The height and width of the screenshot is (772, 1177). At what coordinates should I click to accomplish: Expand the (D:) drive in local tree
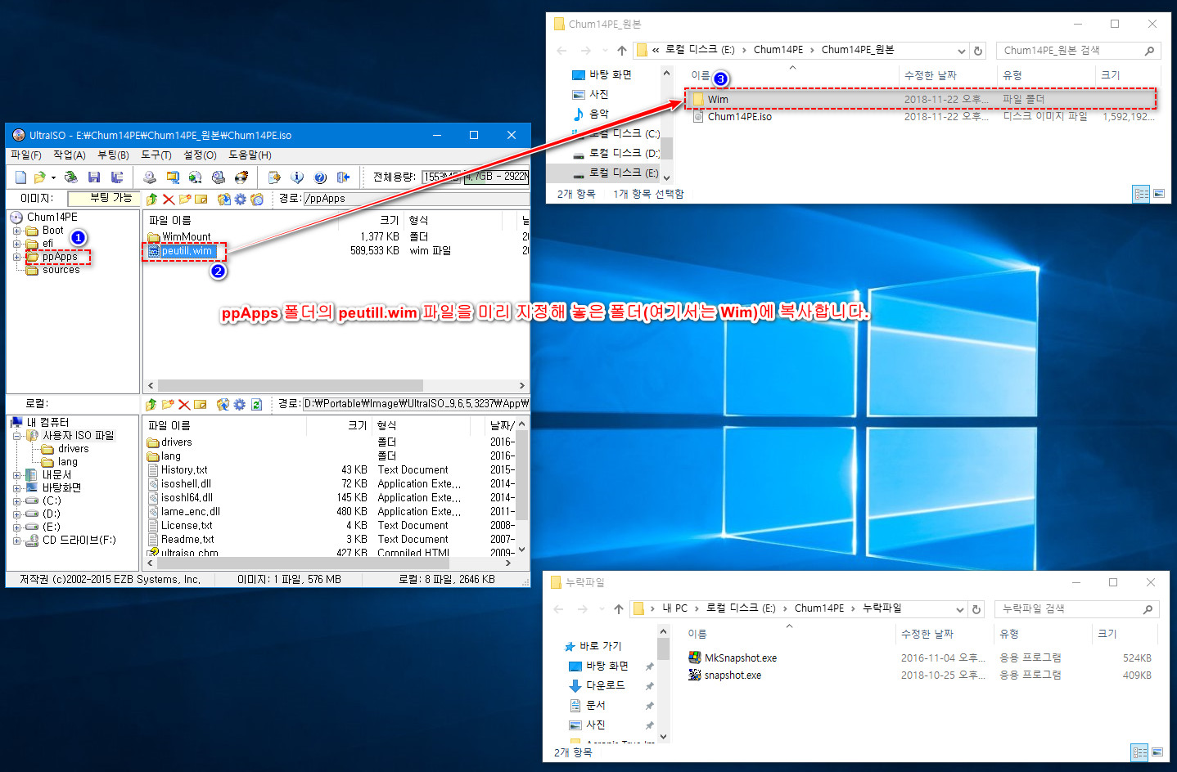point(16,514)
